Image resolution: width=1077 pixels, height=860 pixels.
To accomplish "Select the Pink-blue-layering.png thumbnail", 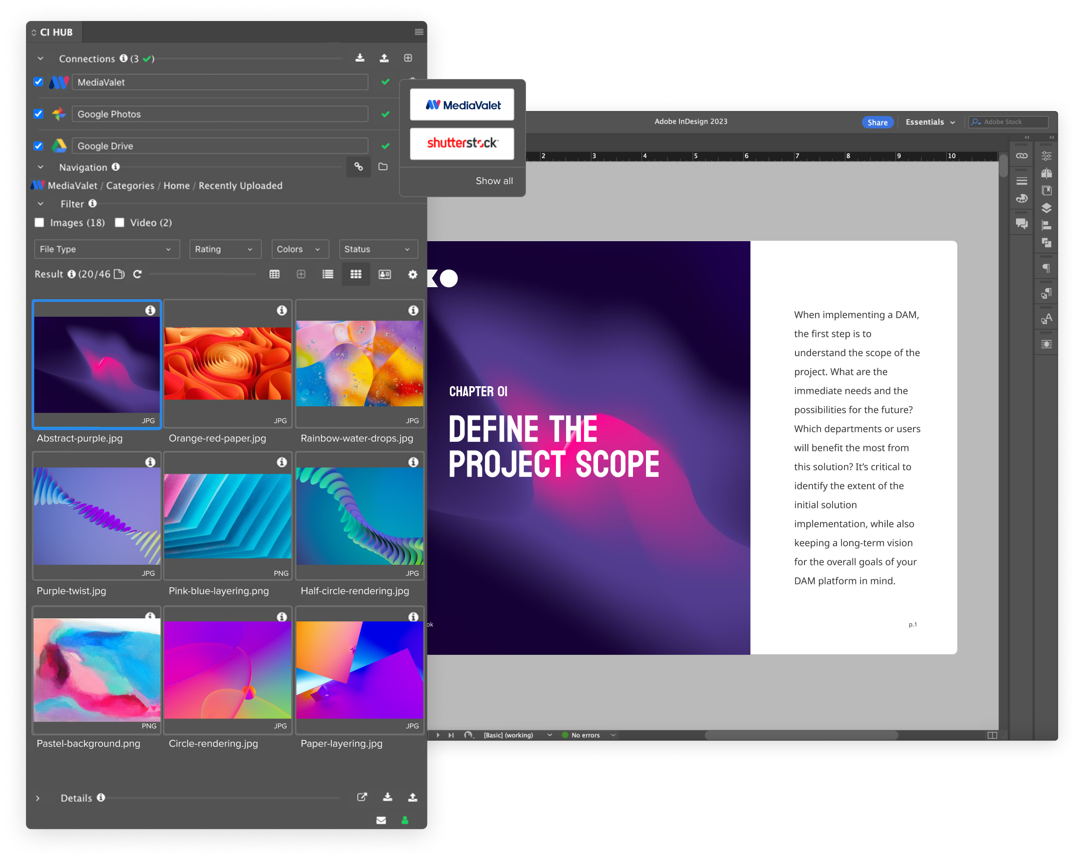I will pos(228,516).
